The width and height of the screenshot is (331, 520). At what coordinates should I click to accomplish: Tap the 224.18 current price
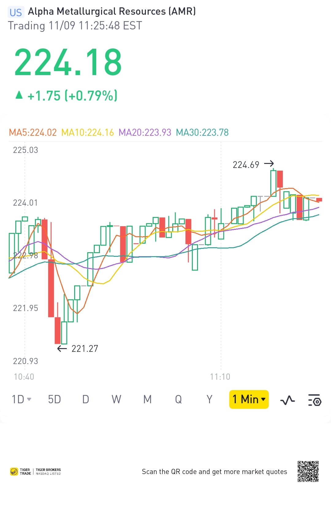(x=68, y=63)
